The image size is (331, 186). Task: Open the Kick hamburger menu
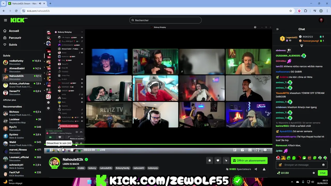point(5,20)
